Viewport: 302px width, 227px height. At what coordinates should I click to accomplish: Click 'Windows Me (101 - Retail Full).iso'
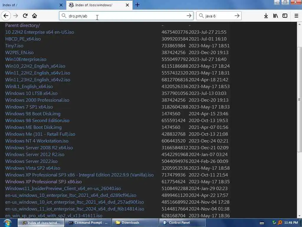(40, 134)
